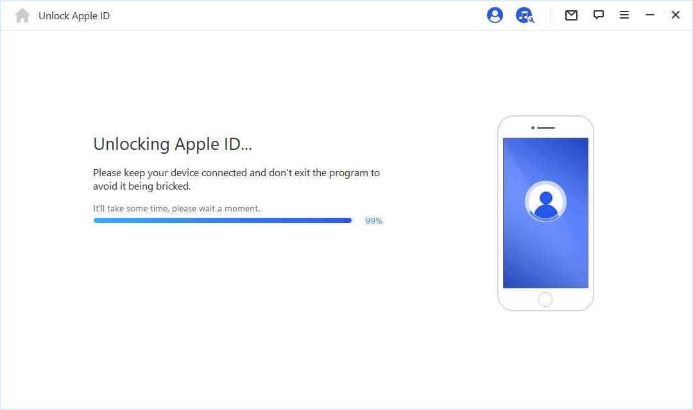Image resolution: width=693 pixels, height=410 pixels.
Task: Minimize the Unlock Apple ID window
Action: tap(649, 15)
